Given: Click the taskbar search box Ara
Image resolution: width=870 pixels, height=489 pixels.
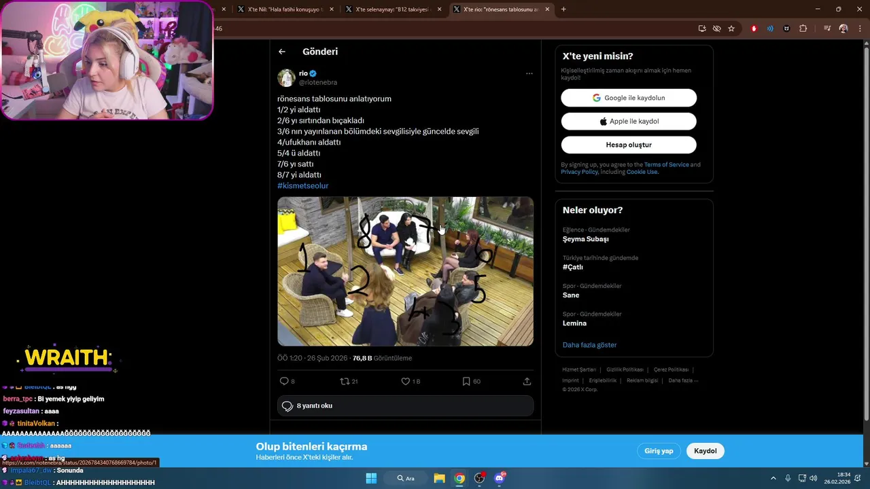Looking at the screenshot, I should [406, 478].
